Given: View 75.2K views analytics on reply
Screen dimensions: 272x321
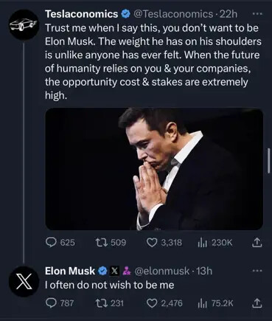Looking at the screenshot, I should [215, 303].
